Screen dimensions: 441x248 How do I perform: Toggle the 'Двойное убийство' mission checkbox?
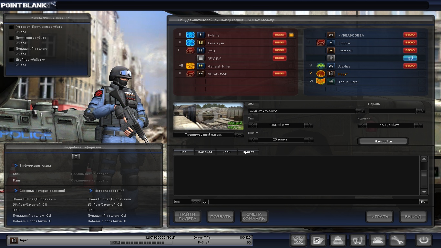click(11, 60)
